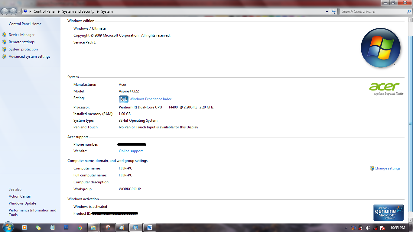Click the Windows 7 Ultimate edition text
413x232 pixels.
[89, 28]
